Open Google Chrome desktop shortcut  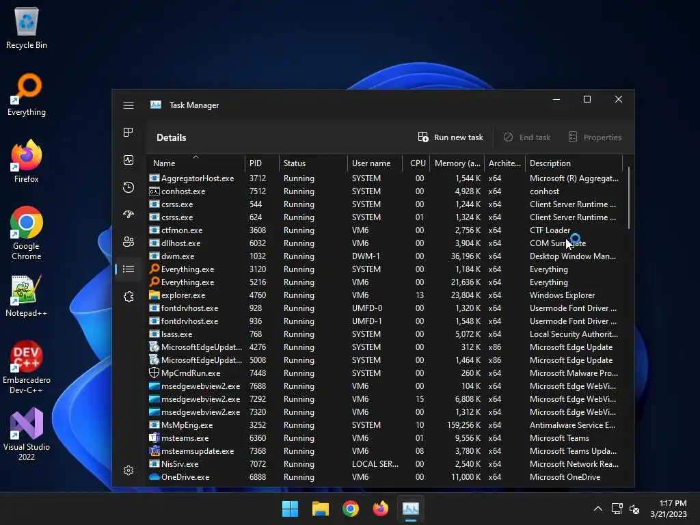[x=27, y=233]
